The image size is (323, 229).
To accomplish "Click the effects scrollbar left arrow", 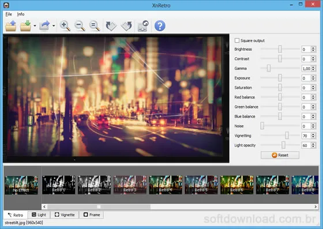I will point(44,207).
